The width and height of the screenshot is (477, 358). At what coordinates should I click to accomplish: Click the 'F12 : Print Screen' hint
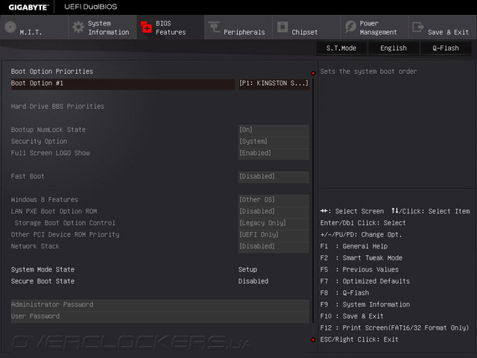[x=394, y=328]
